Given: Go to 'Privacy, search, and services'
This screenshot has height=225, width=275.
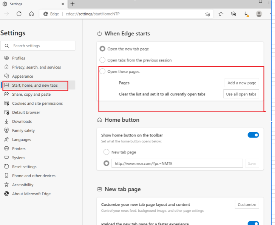Looking at the screenshot, I should [36, 67].
